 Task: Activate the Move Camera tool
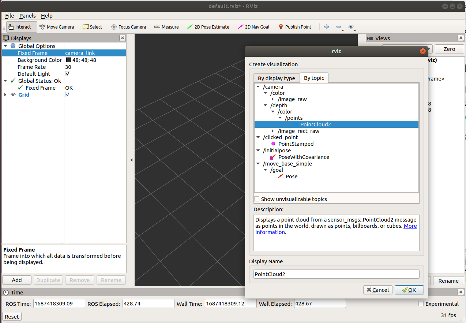click(57, 27)
